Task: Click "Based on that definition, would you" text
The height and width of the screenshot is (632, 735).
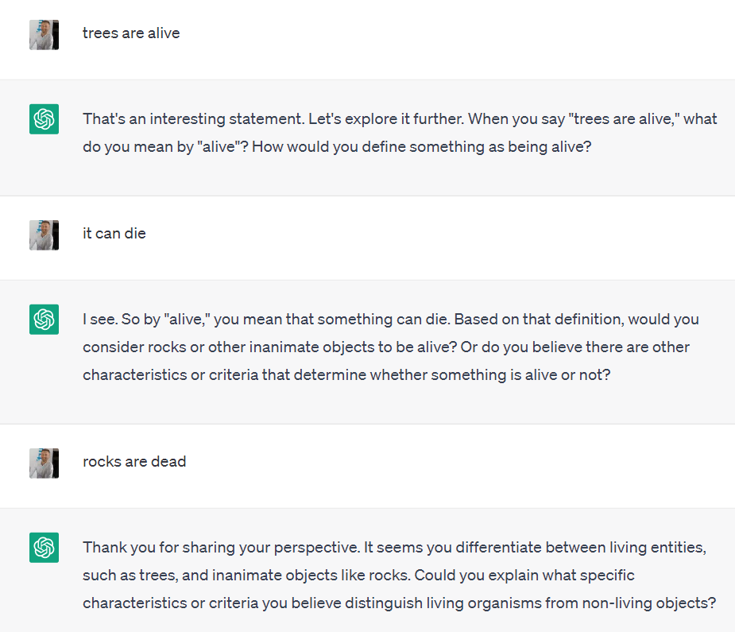Action: [577, 320]
